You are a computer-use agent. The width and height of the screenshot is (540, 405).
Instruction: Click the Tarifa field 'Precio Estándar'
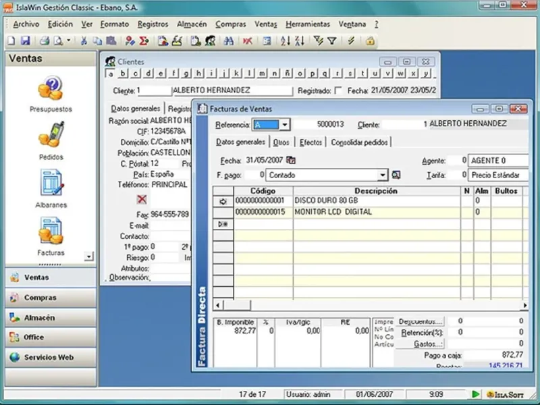click(498, 175)
